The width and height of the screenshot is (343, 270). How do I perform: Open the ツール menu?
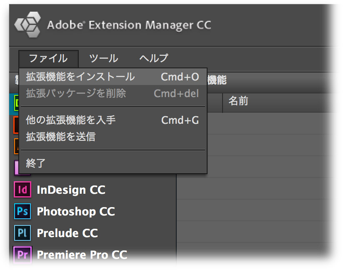(x=104, y=59)
